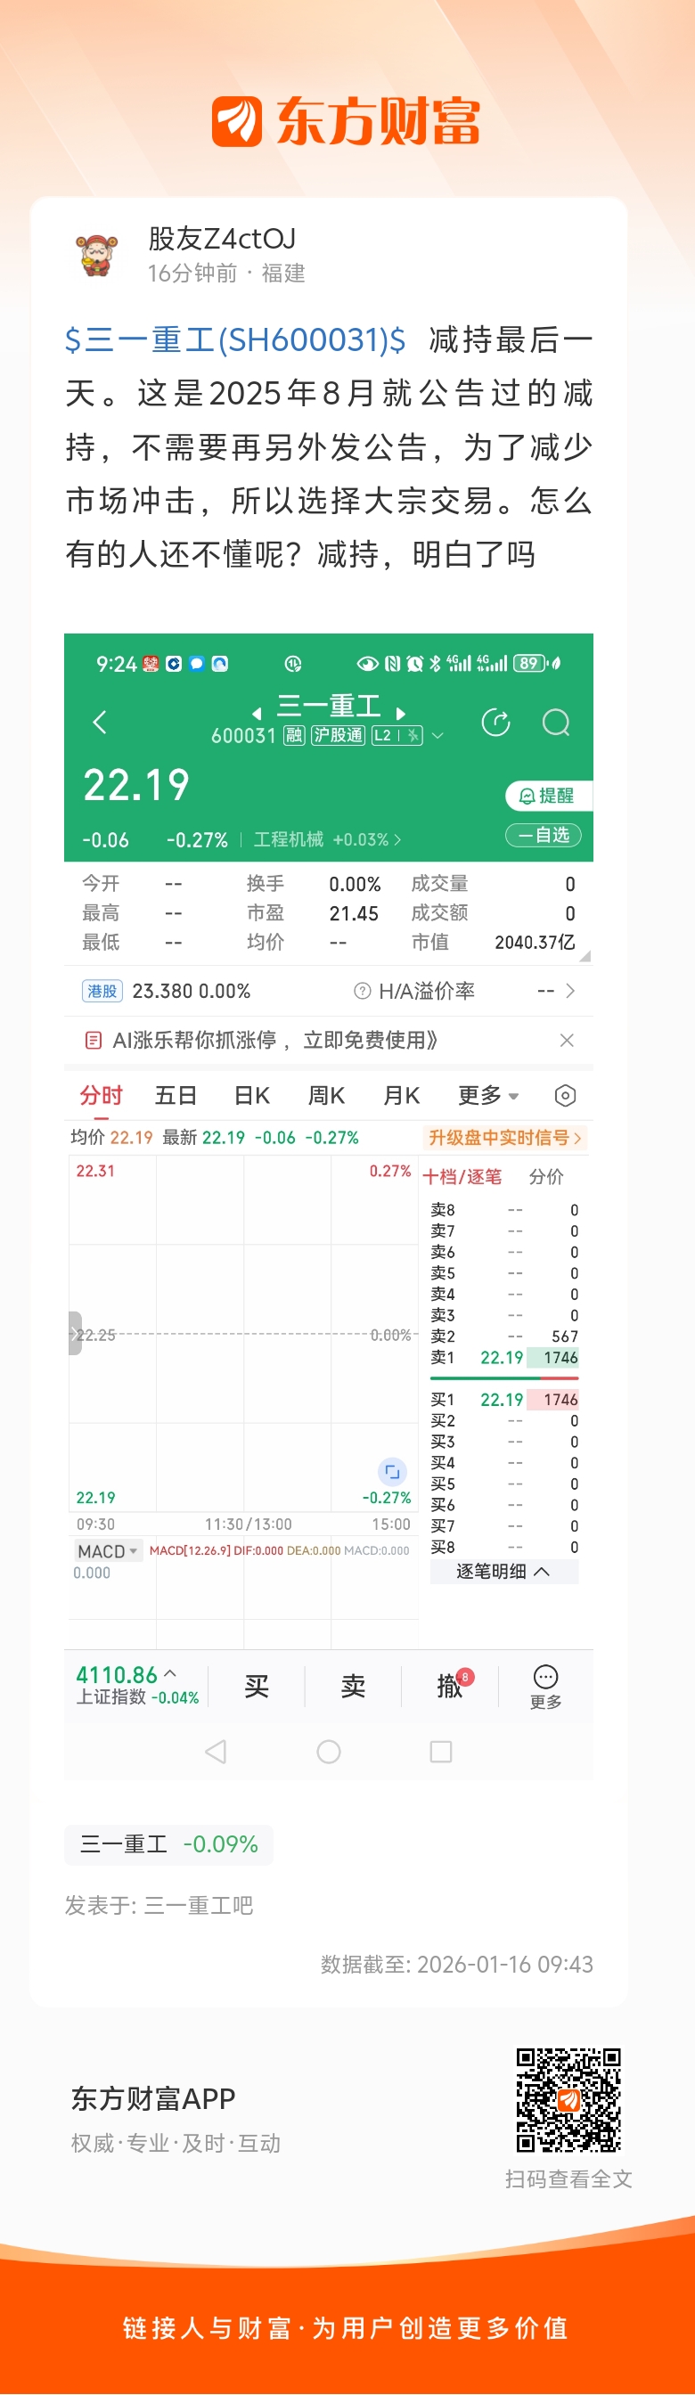This screenshot has height=2395, width=695.
Task: Open chart settings hexagon icon
Action: point(565,1096)
